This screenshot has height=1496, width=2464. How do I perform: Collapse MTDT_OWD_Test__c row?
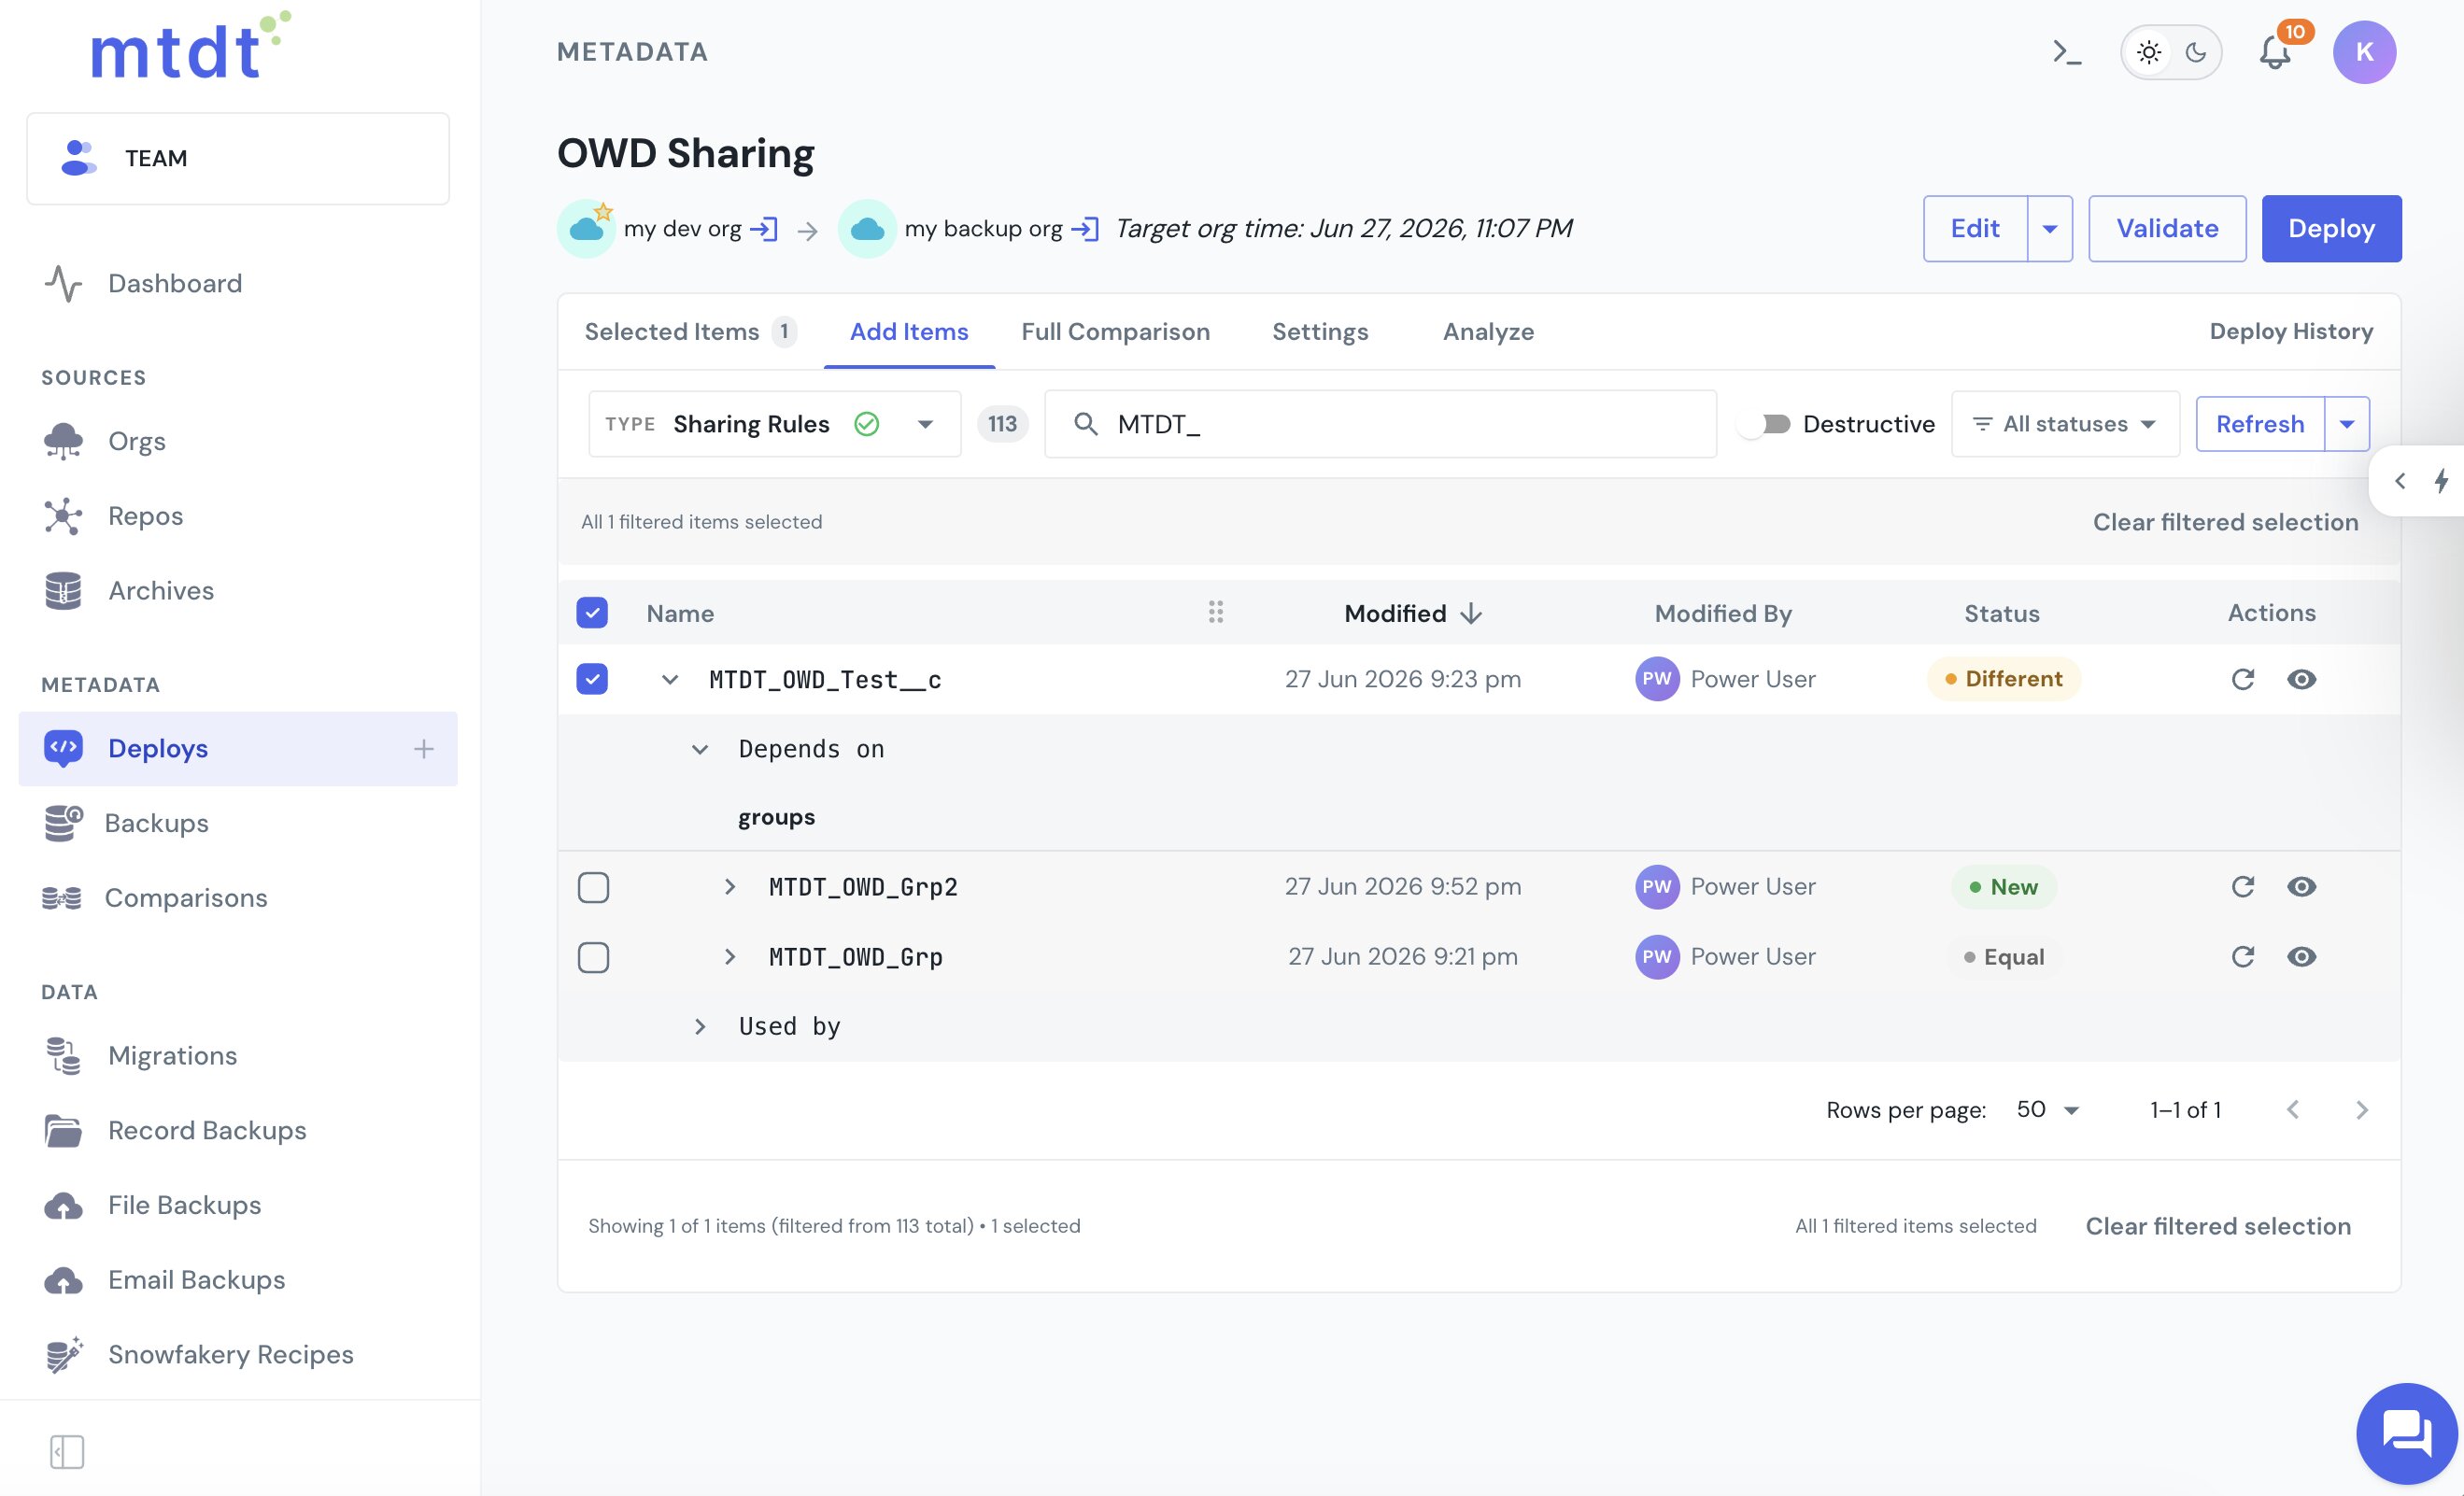click(670, 680)
